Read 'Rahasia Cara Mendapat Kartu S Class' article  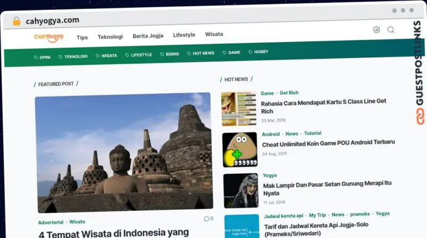tap(324, 107)
